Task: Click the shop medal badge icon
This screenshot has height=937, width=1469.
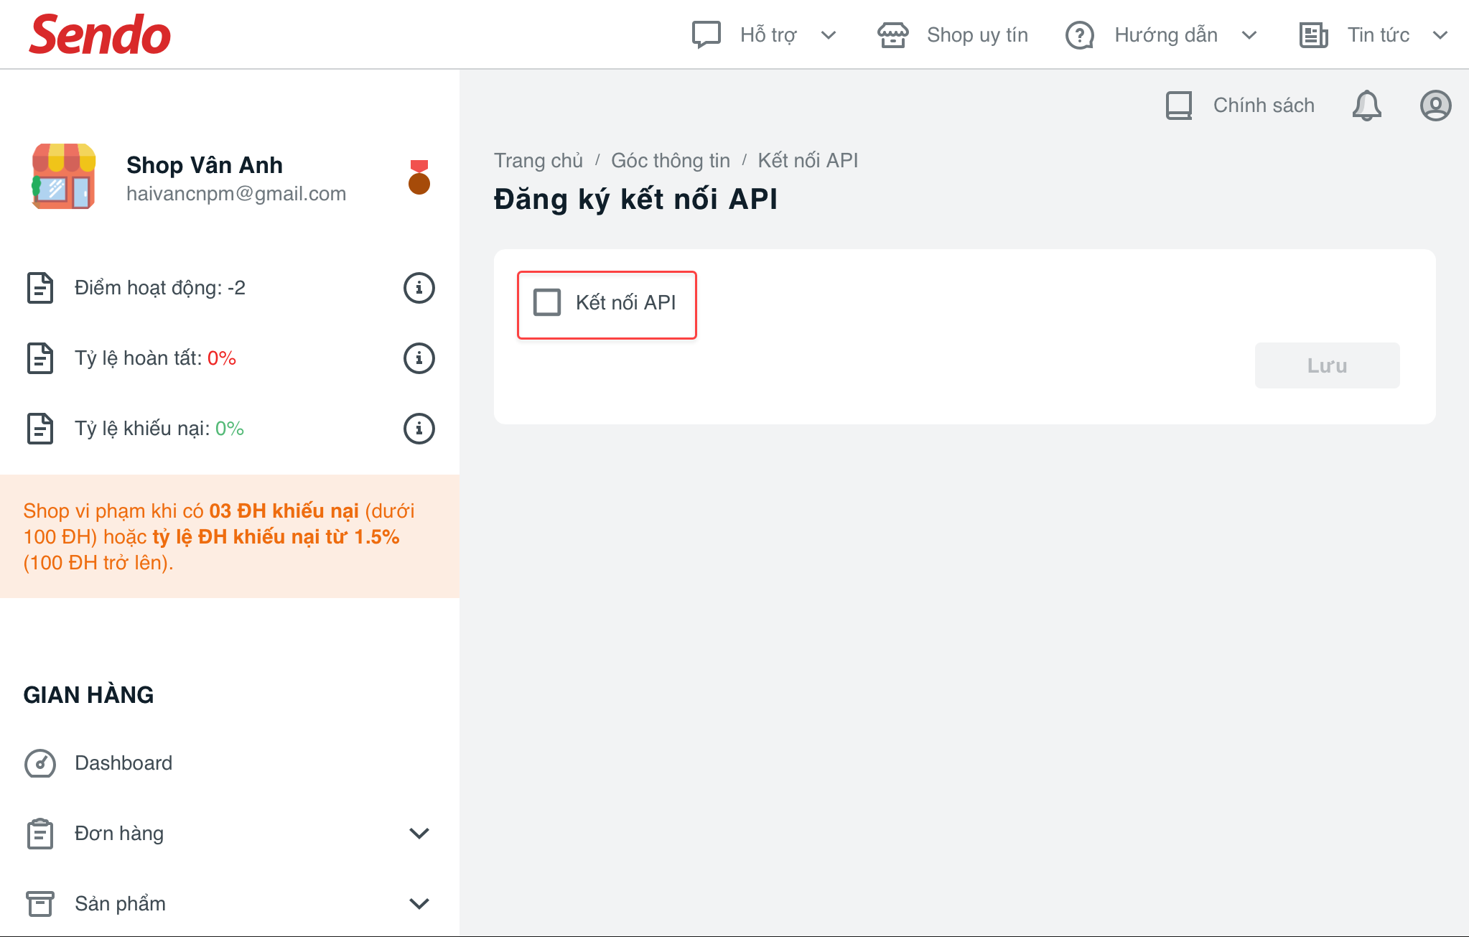Action: point(419,177)
